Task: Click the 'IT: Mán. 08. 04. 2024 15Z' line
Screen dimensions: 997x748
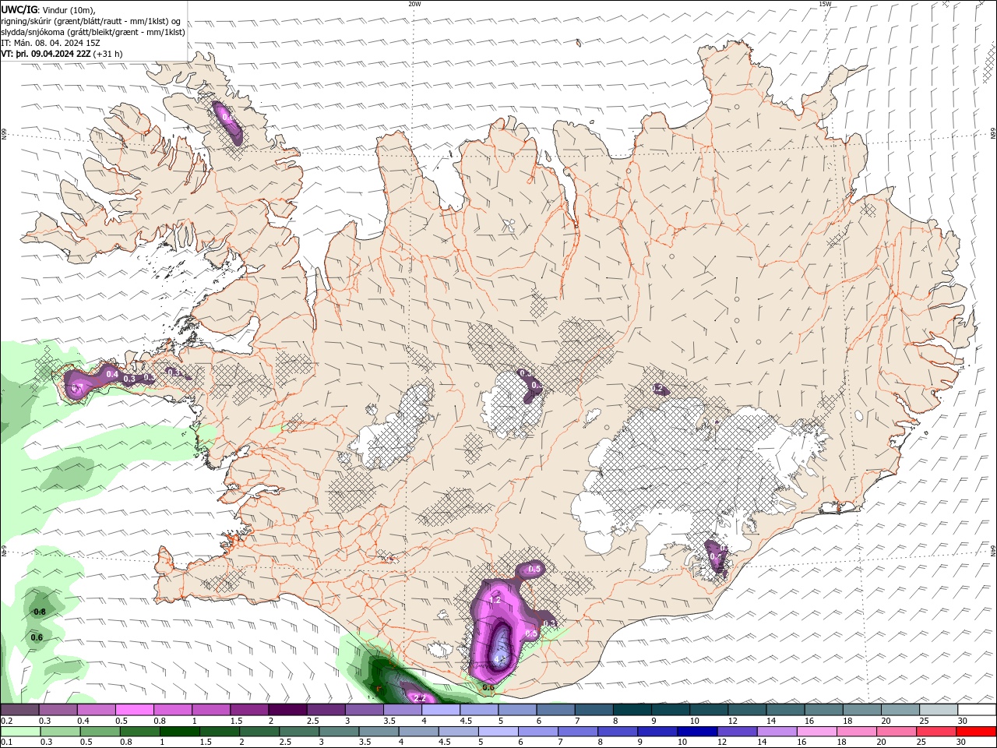Action: pyautogui.click(x=50, y=43)
